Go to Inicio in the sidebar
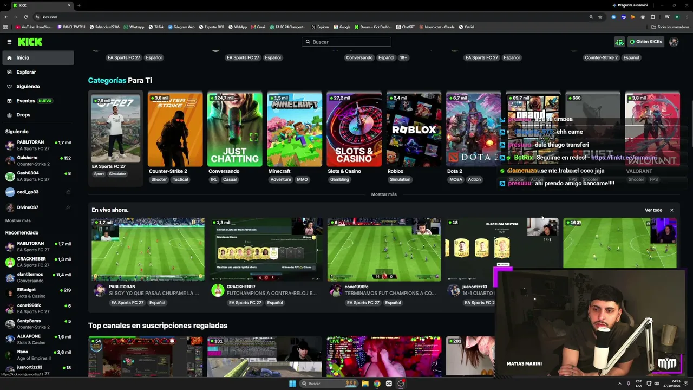This screenshot has width=693, height=390. [x=37, y=57]
